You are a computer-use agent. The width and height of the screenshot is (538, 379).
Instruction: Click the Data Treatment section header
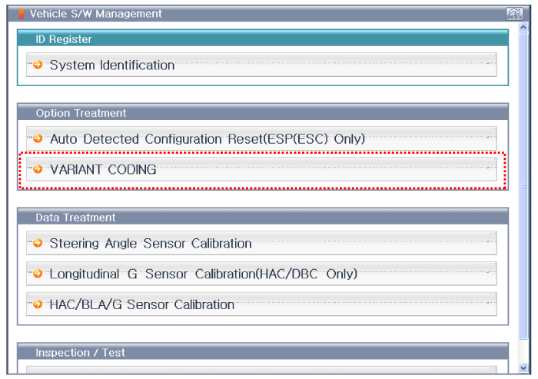click(x=75, y=218)
